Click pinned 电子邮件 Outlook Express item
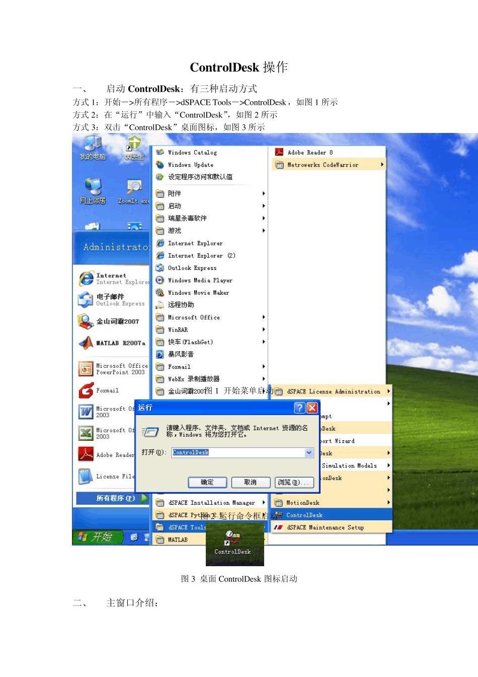This screenshot has width=478, height=677. click(112, 300)
